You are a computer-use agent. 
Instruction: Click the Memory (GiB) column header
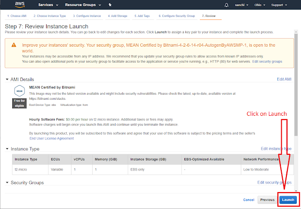[110, 159]
